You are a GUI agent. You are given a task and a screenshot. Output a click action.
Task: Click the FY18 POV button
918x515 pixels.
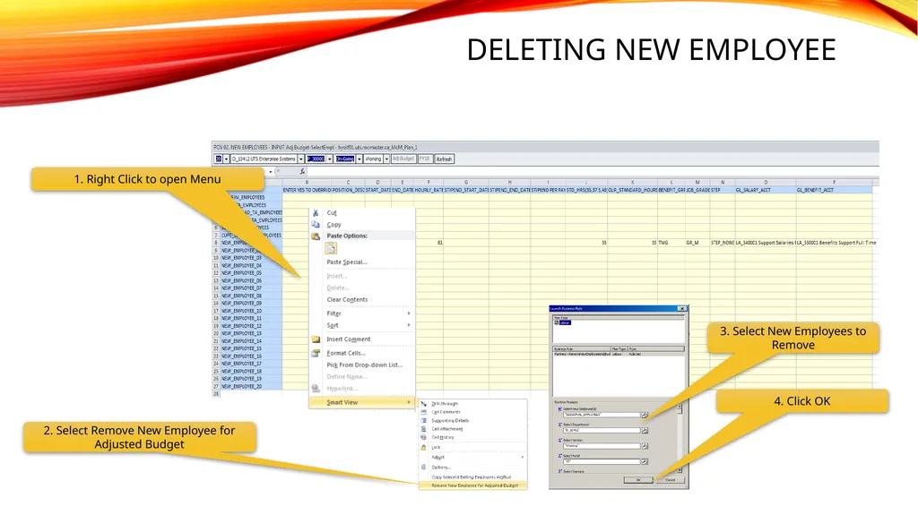tap(425, 159)
